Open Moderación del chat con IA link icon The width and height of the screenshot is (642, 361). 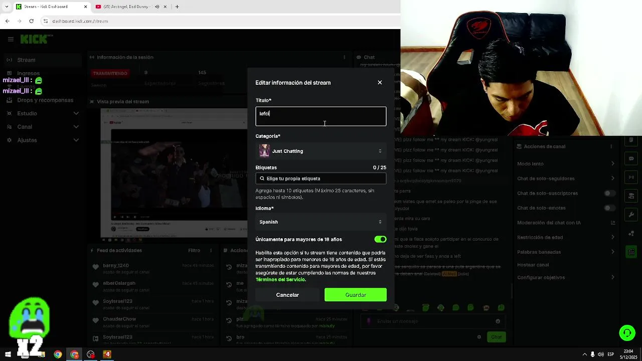[x=612, y=223]
